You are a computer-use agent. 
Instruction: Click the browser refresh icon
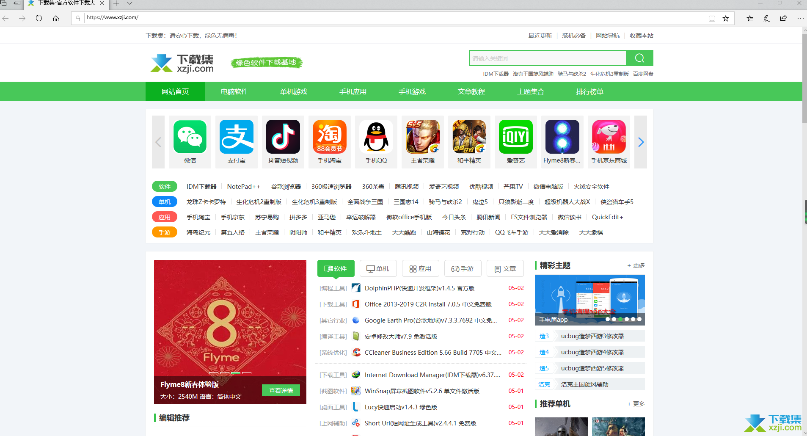[x=39, y=18]
